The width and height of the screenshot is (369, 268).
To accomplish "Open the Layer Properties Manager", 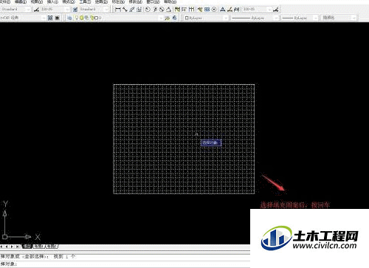I will click(x=69, y=18).
